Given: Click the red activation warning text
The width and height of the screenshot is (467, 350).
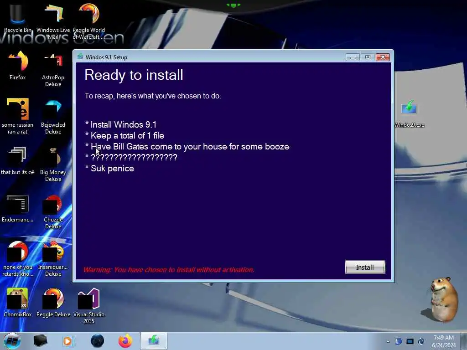Looking at the screenshot, I should coord(169,270).
